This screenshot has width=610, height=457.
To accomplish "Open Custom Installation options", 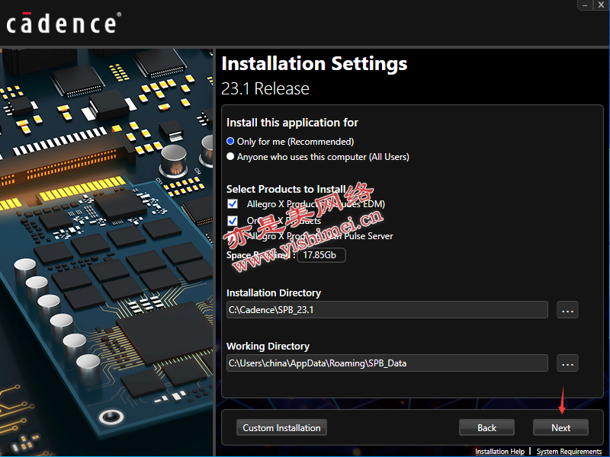I will [281, 428].
